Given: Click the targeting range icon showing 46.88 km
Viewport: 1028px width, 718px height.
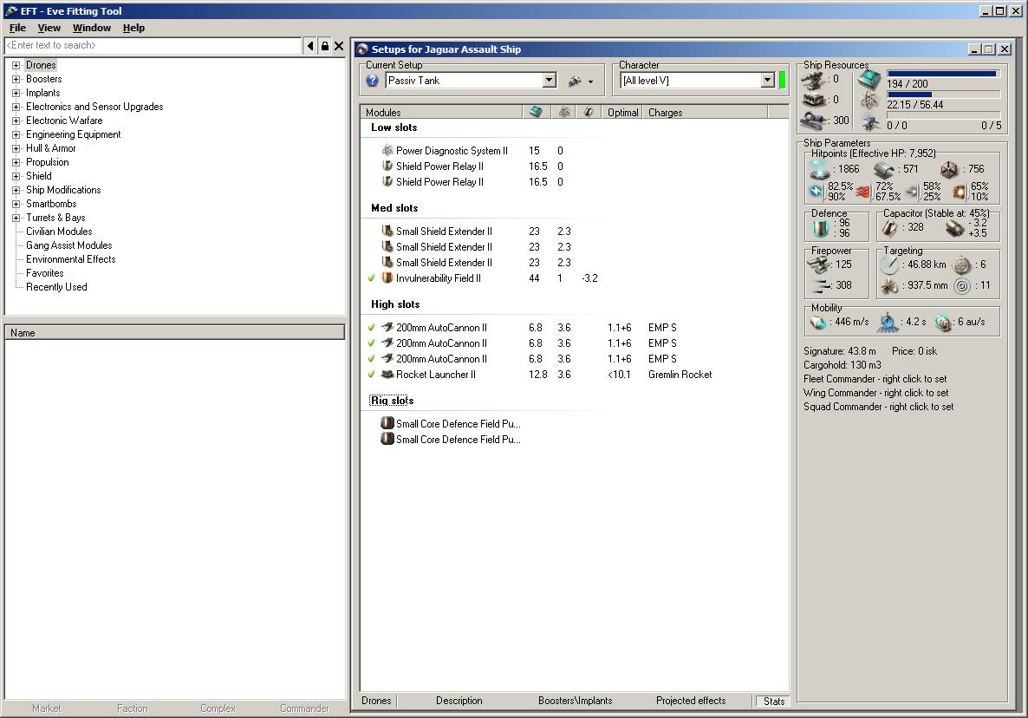Looking at the screenshot, I should tap(889, 264).
